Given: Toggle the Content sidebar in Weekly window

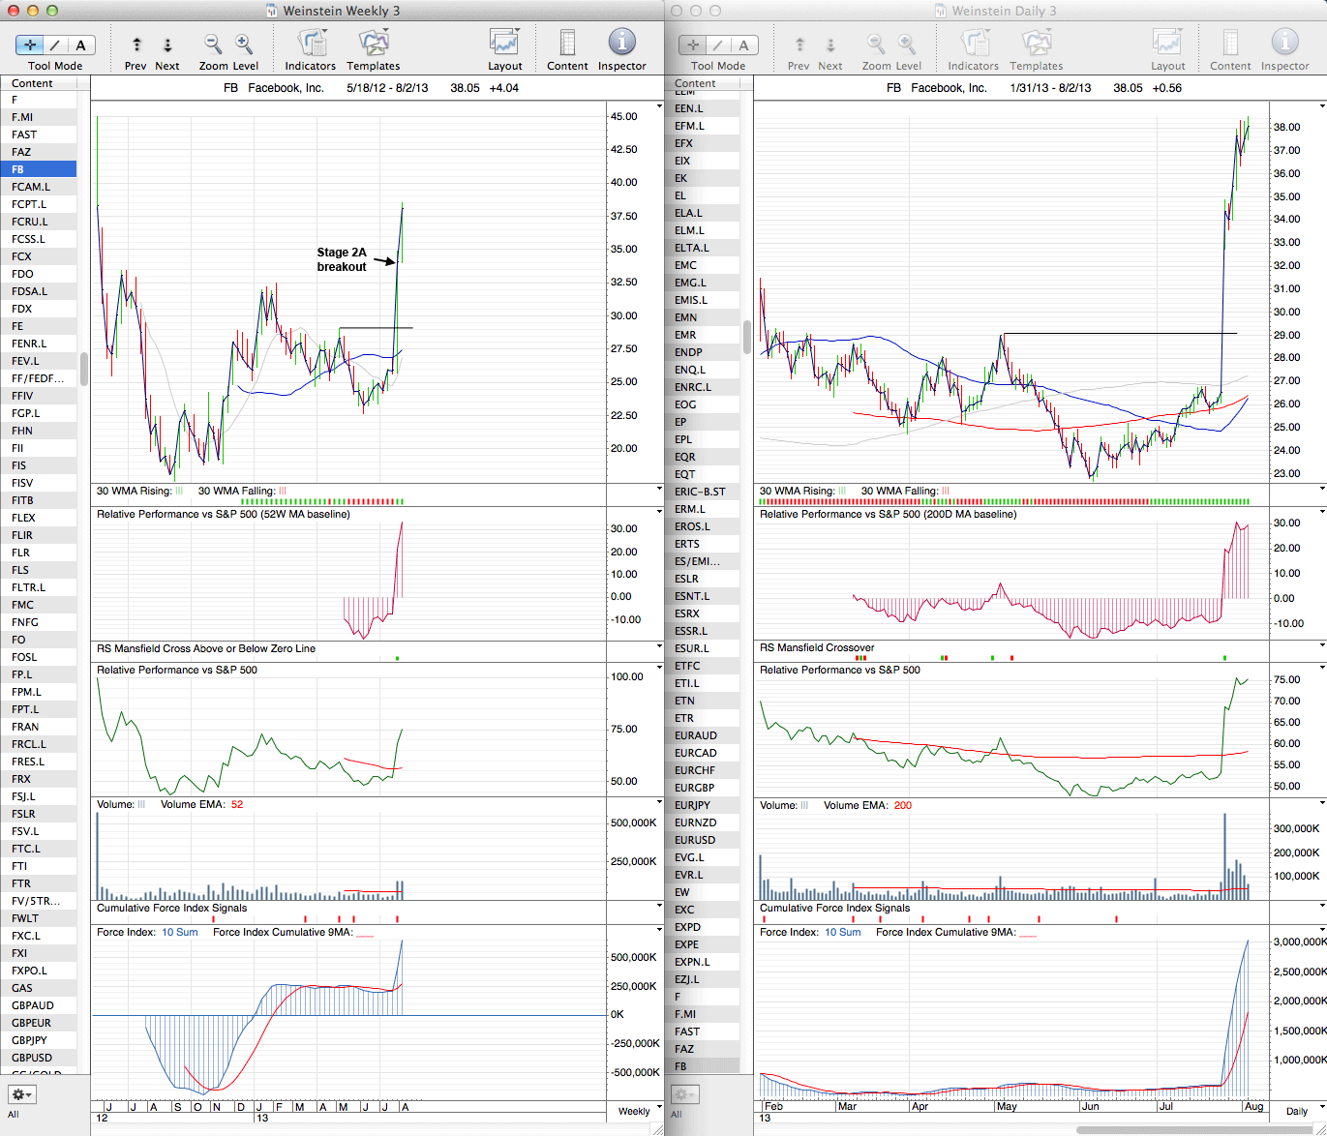Looking at the screenshot, I should pos(567,45).
